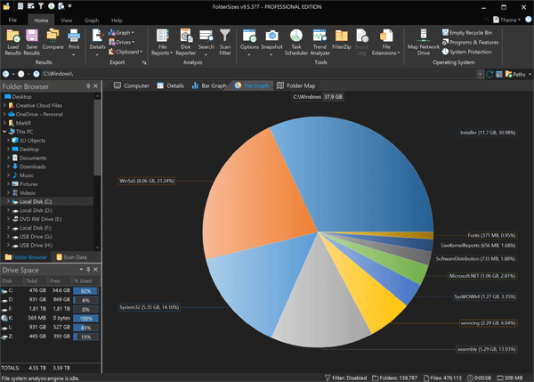Open File Extensions tool
The image size is (534, 382).
click(386, 42)
